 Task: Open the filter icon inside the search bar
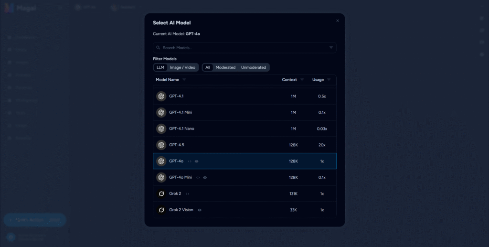[x=331, y=48]
